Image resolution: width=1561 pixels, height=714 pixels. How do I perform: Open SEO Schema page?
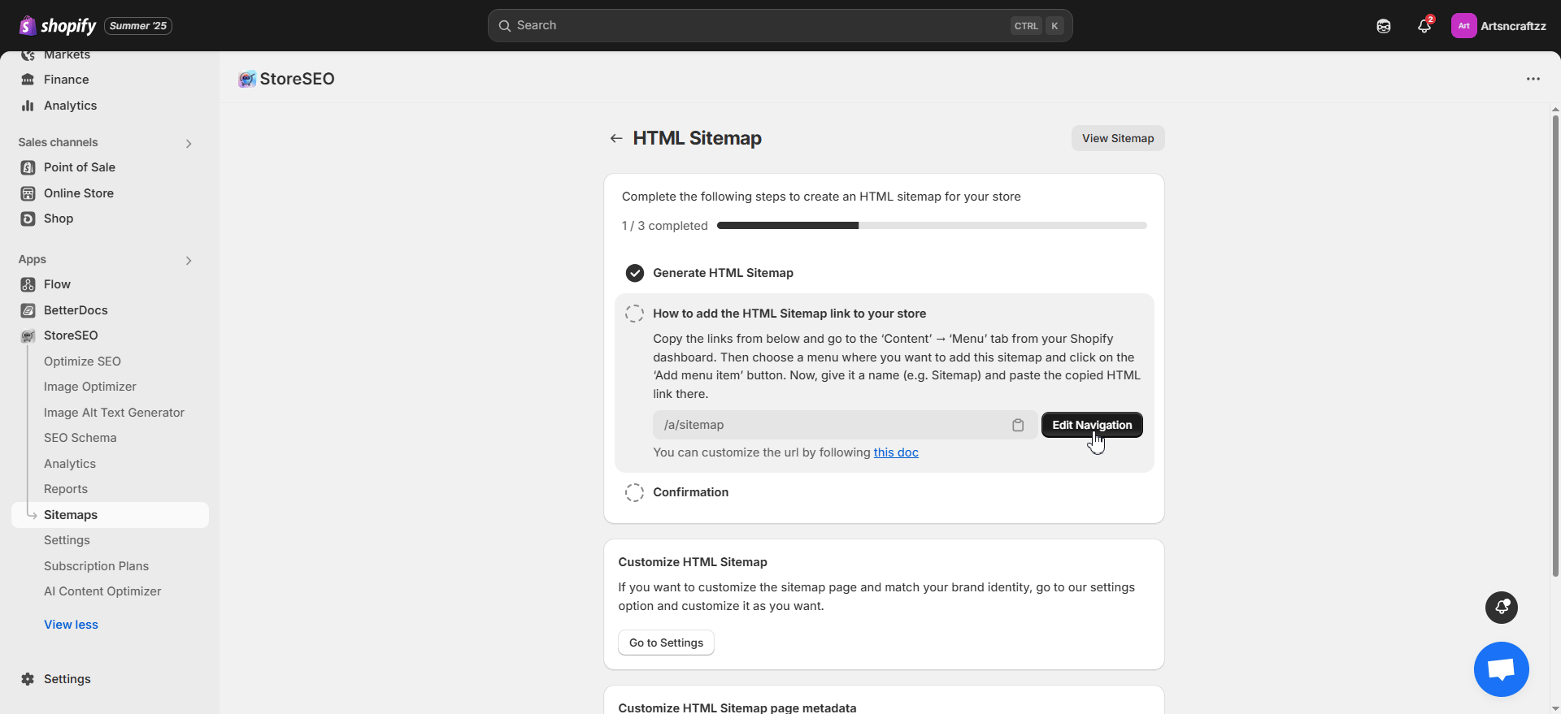click(x=80, y=438)
